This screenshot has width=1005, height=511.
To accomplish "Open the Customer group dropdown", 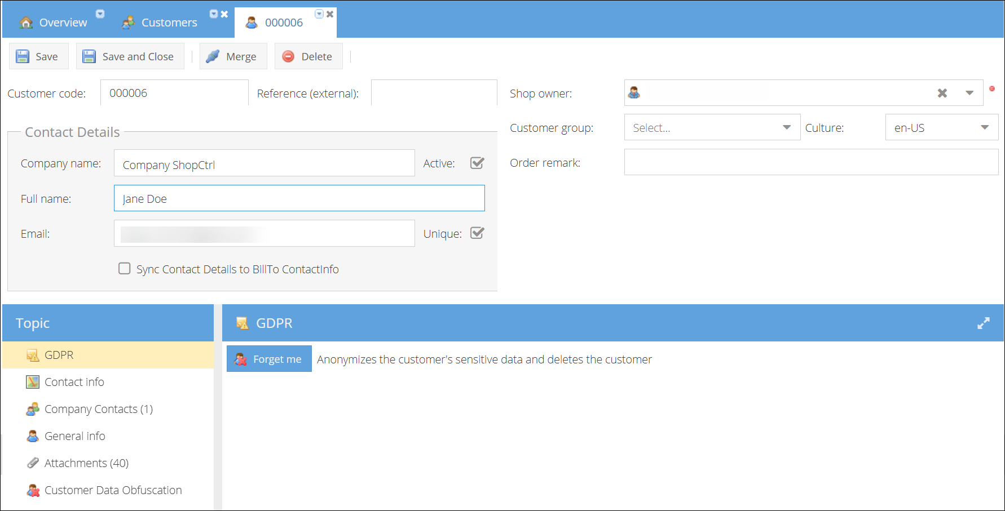I will (x=786, y=127).
